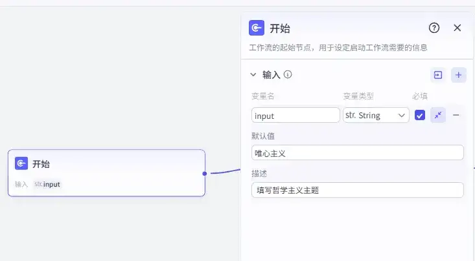Viewport: 475px width, 261px height.
Task: Click the 默认值 label
Action: click(263, 136)
